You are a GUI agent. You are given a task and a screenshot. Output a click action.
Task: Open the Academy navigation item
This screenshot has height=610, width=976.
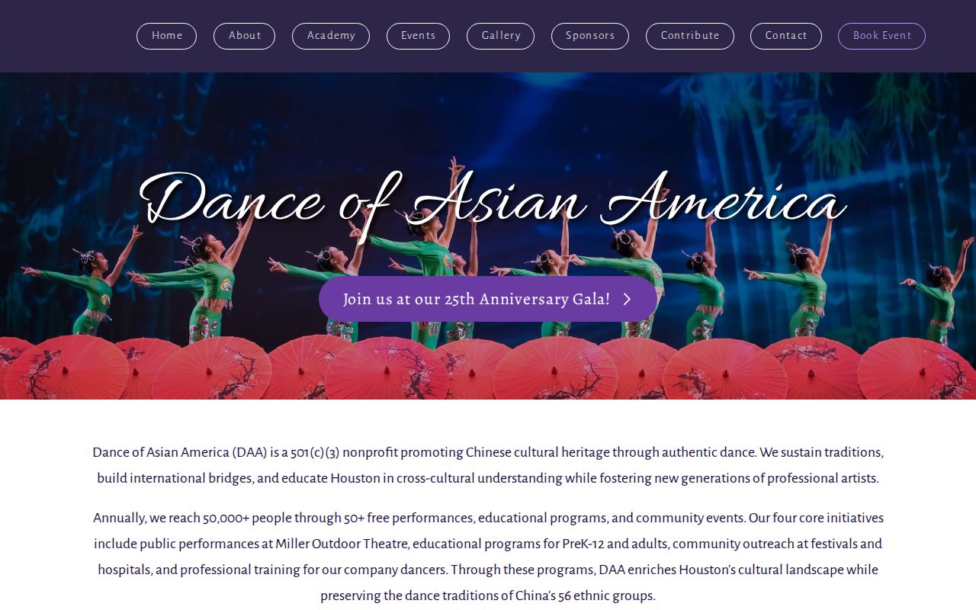tap(331, 36)
